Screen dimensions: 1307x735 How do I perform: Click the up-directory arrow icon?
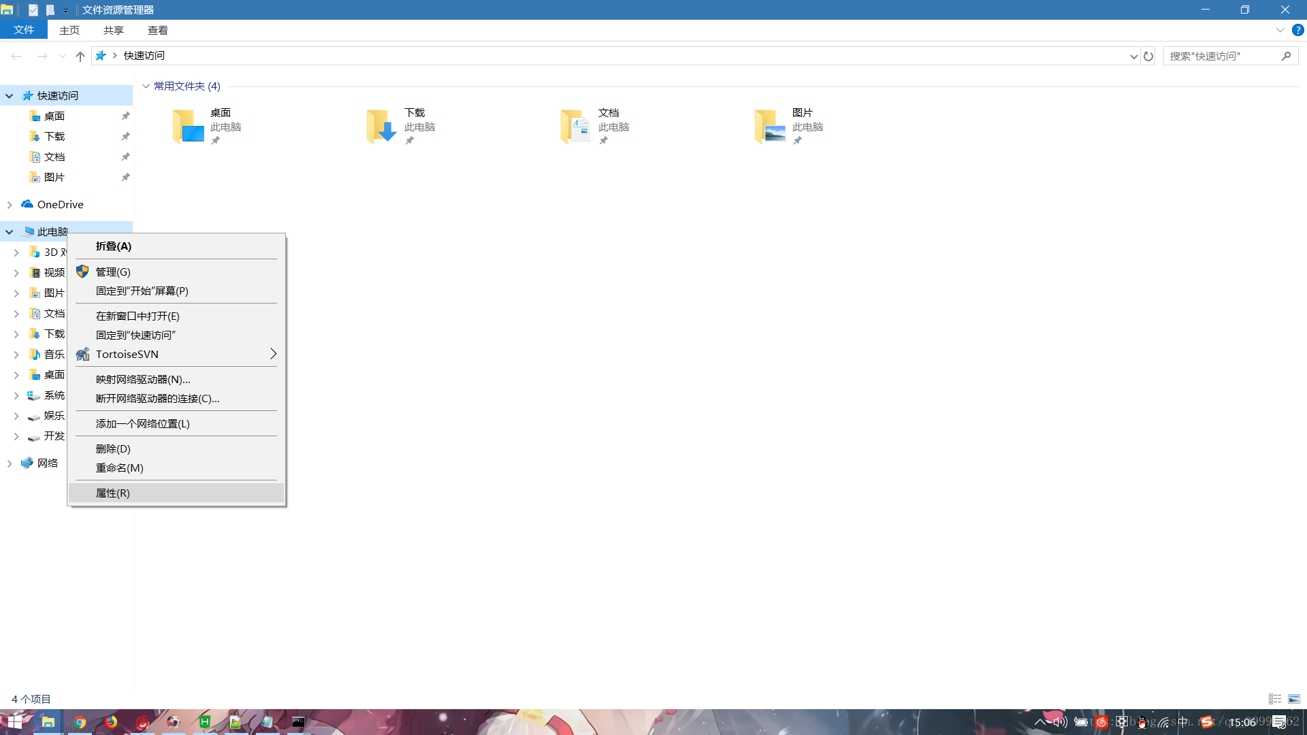[x=80, y=56]
